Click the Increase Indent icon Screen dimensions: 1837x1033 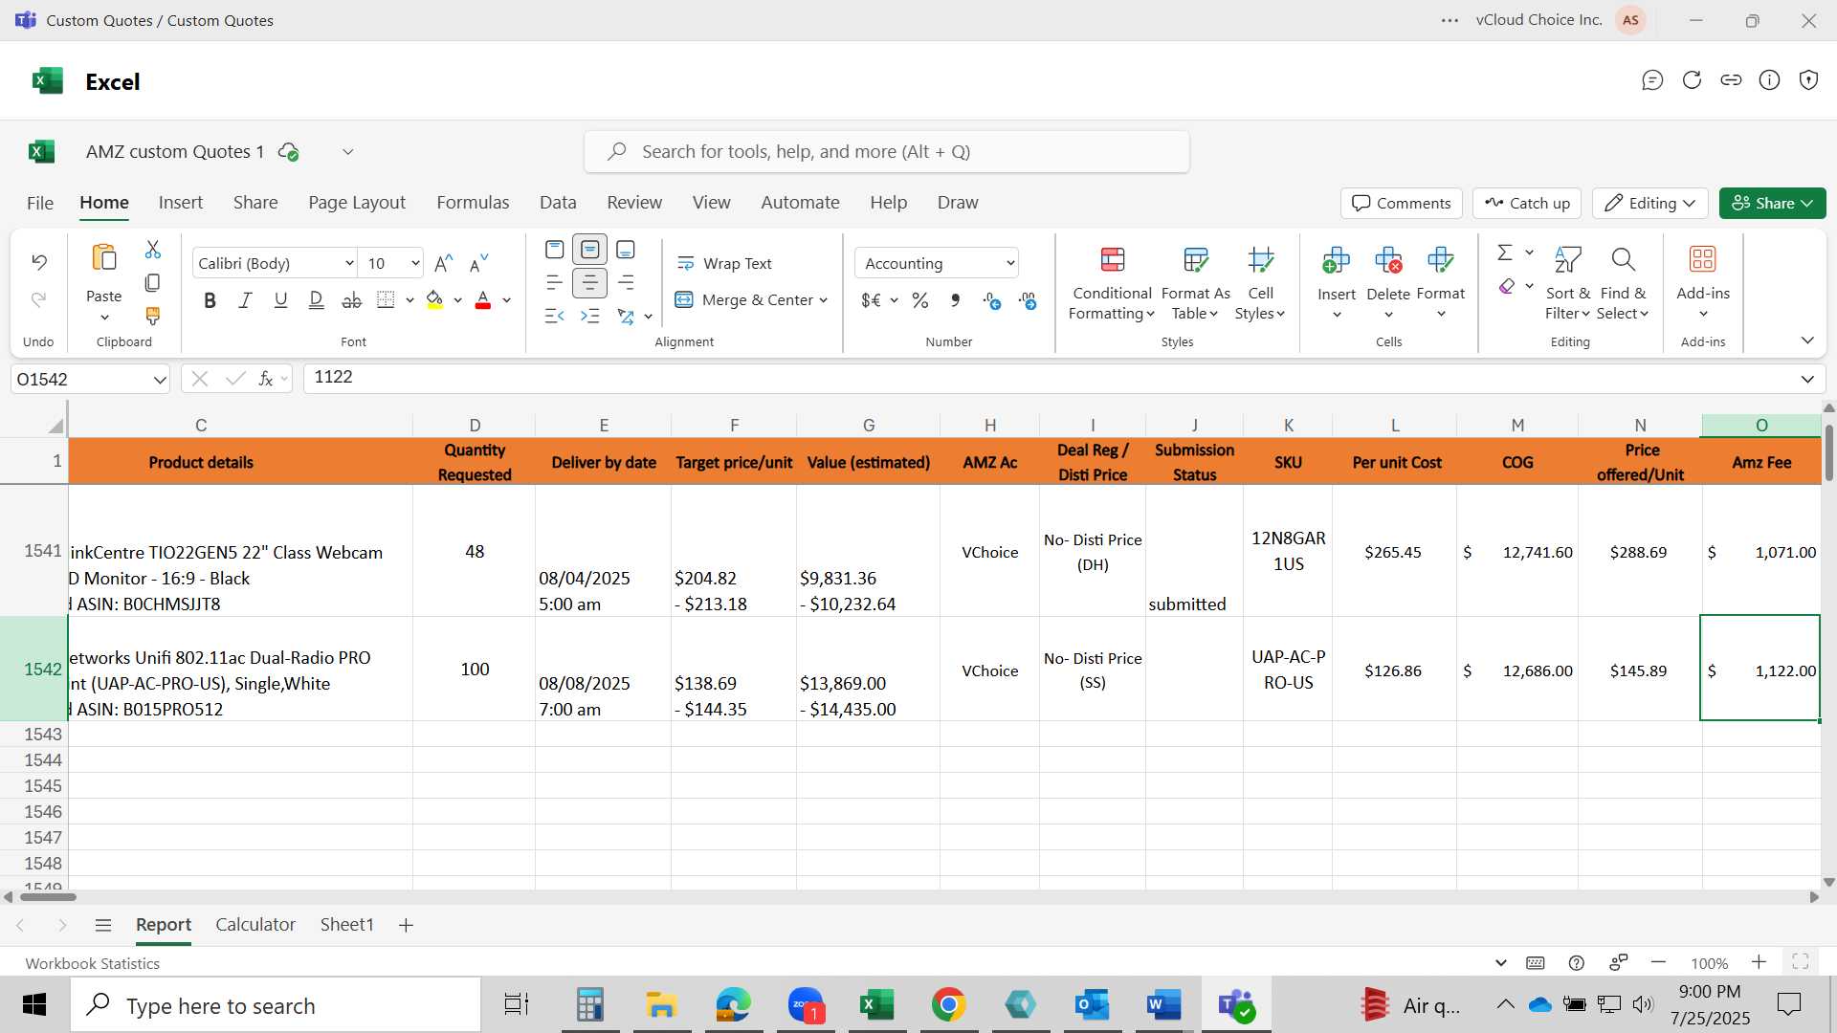click(590, 316)
